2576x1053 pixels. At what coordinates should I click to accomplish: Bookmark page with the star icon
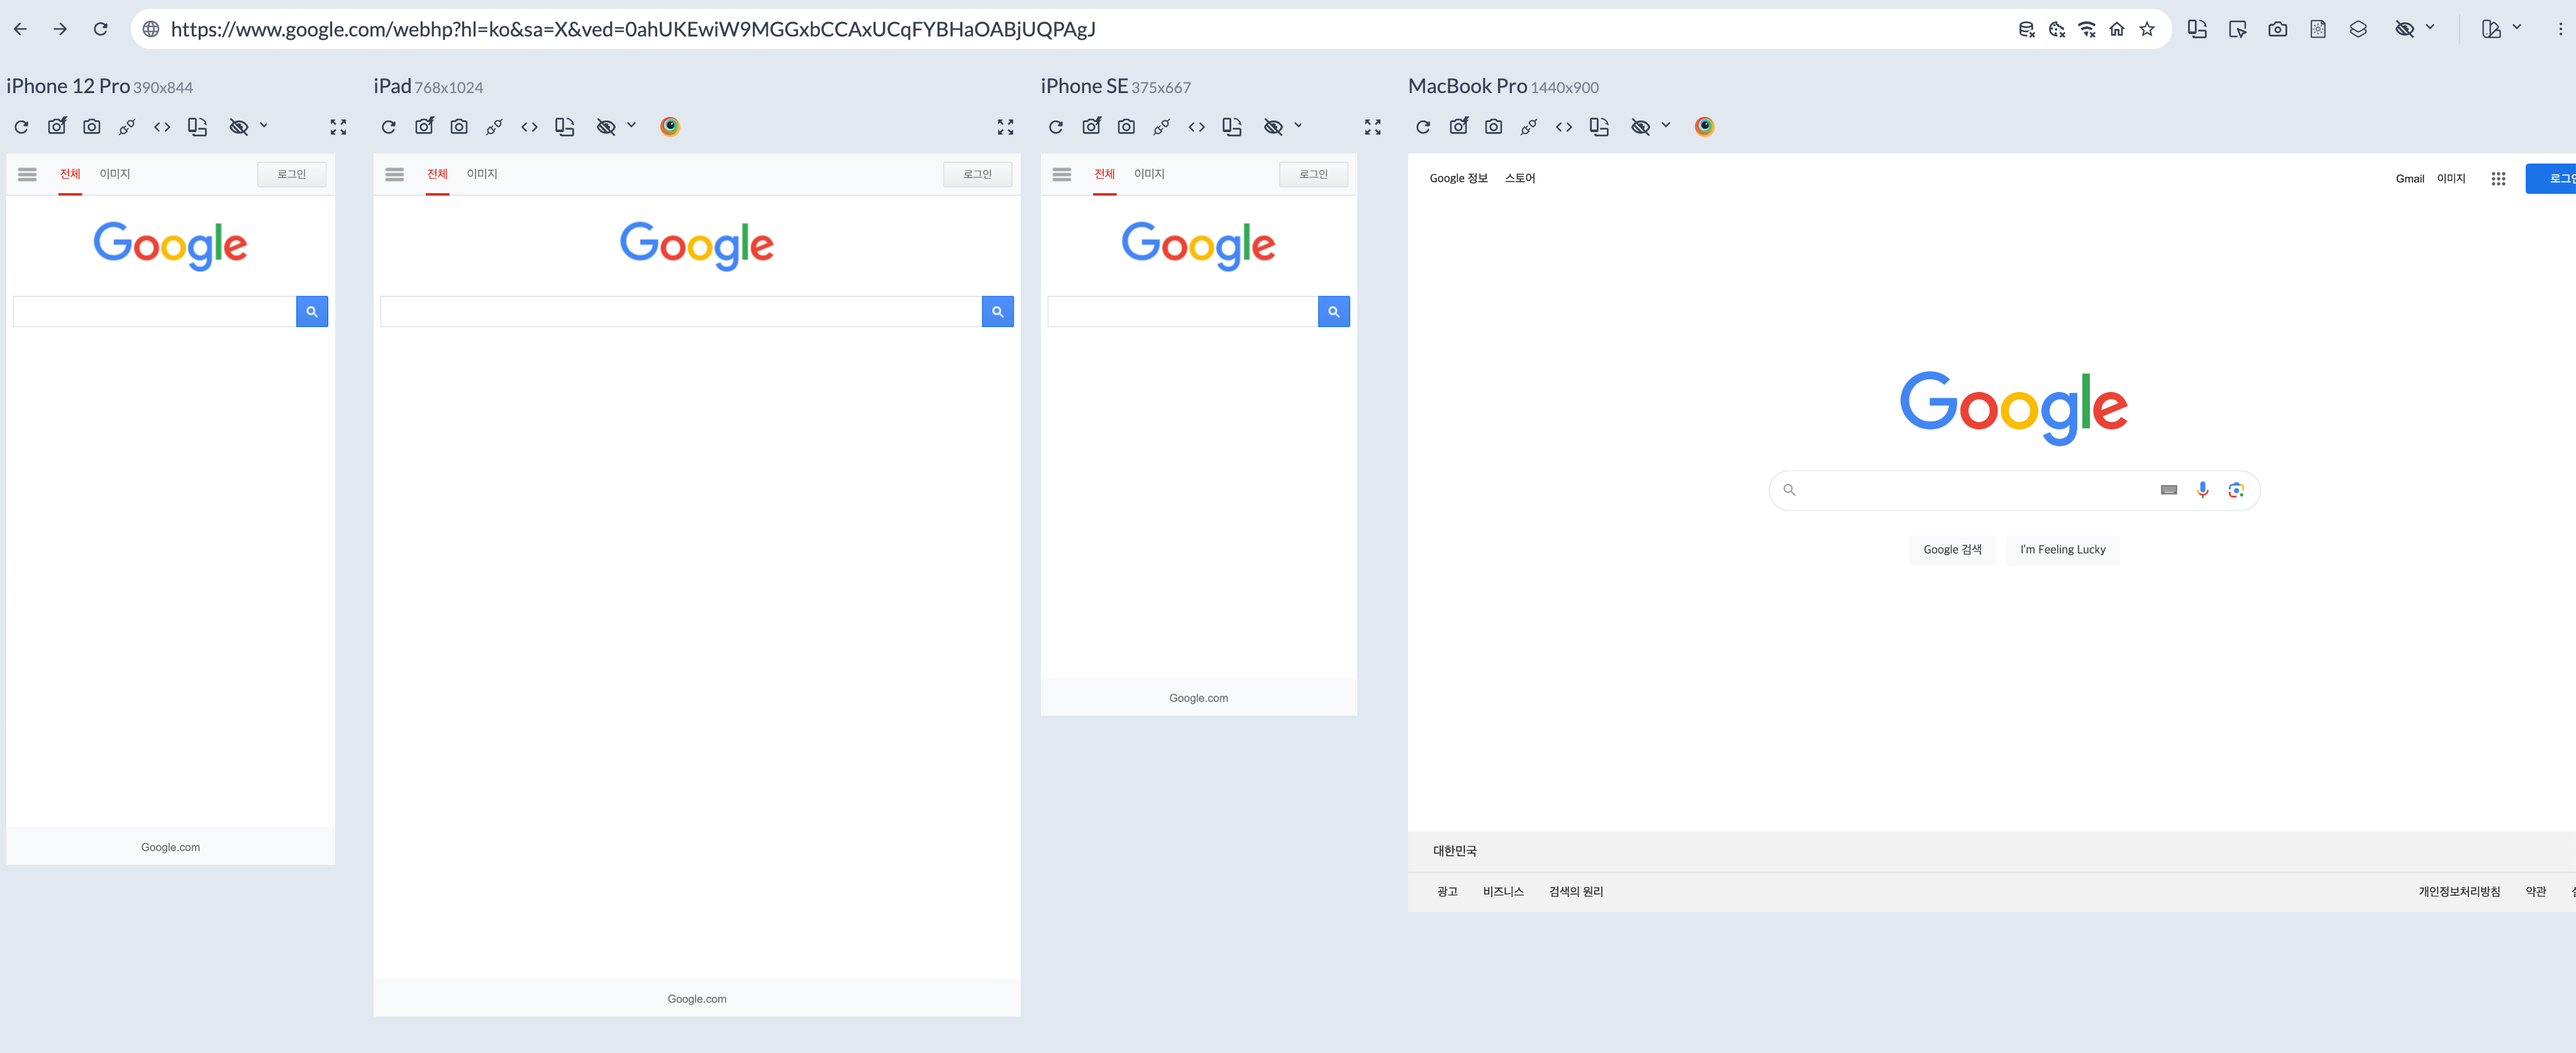(x=2146, y=29)
